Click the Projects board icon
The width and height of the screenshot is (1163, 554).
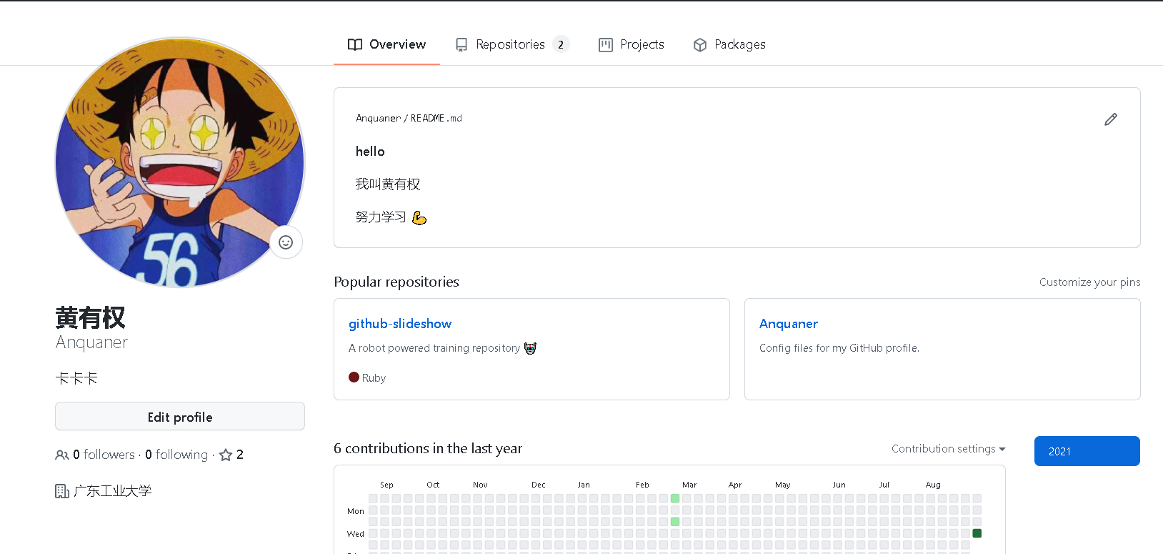pyautogui.click(x=606, y=45)
